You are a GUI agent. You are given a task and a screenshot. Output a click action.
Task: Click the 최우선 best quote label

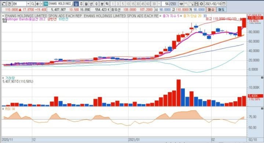pyautogui.click(x=116, y=10)
